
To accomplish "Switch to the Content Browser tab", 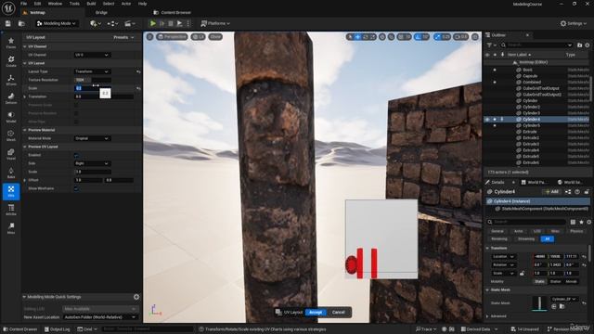I will 173,12.
